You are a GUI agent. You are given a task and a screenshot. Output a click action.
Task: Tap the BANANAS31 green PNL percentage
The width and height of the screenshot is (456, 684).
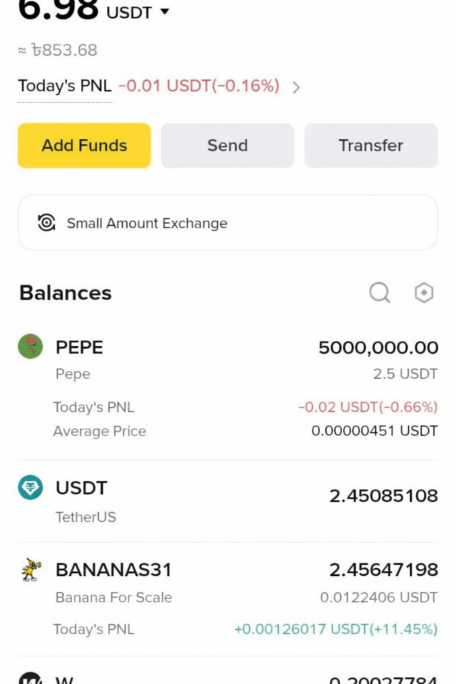coord(336,629)
